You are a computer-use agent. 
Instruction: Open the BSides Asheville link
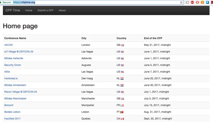coord(13,58)
